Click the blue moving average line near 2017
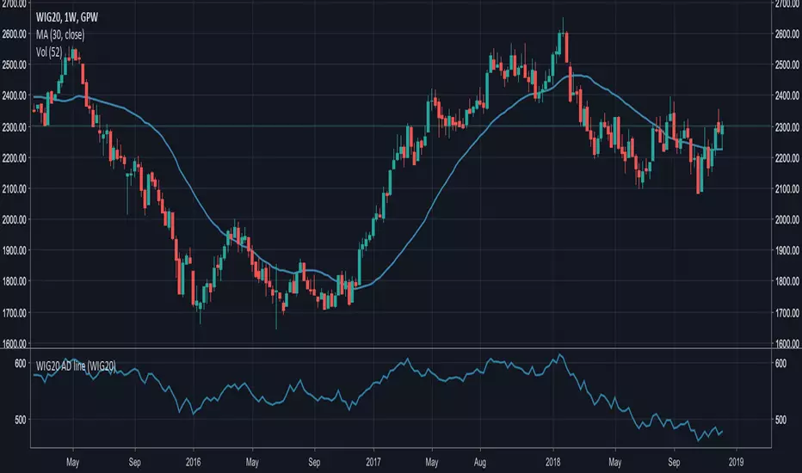Viewport: 802px width, 473px height. (373, 283)
